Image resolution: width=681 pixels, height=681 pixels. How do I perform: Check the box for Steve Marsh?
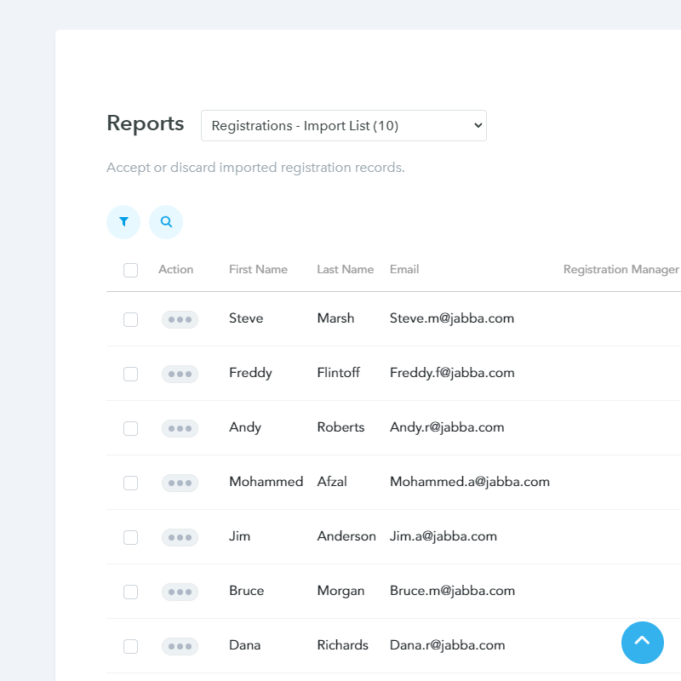[x=130, y=319]
